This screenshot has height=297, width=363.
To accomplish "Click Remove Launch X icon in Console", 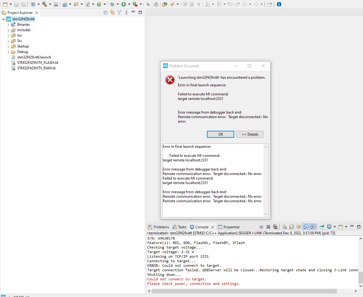I will pyautogui.click(x=268, y=227).
